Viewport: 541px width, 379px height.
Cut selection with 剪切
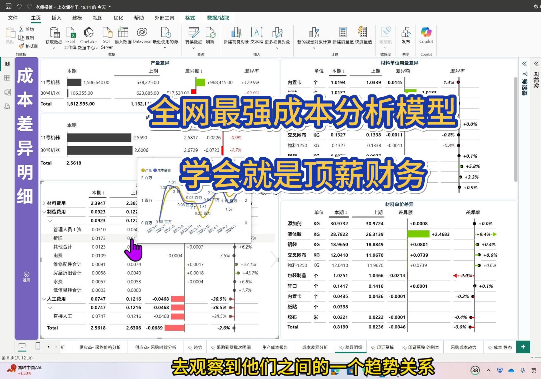coord(27,29)
